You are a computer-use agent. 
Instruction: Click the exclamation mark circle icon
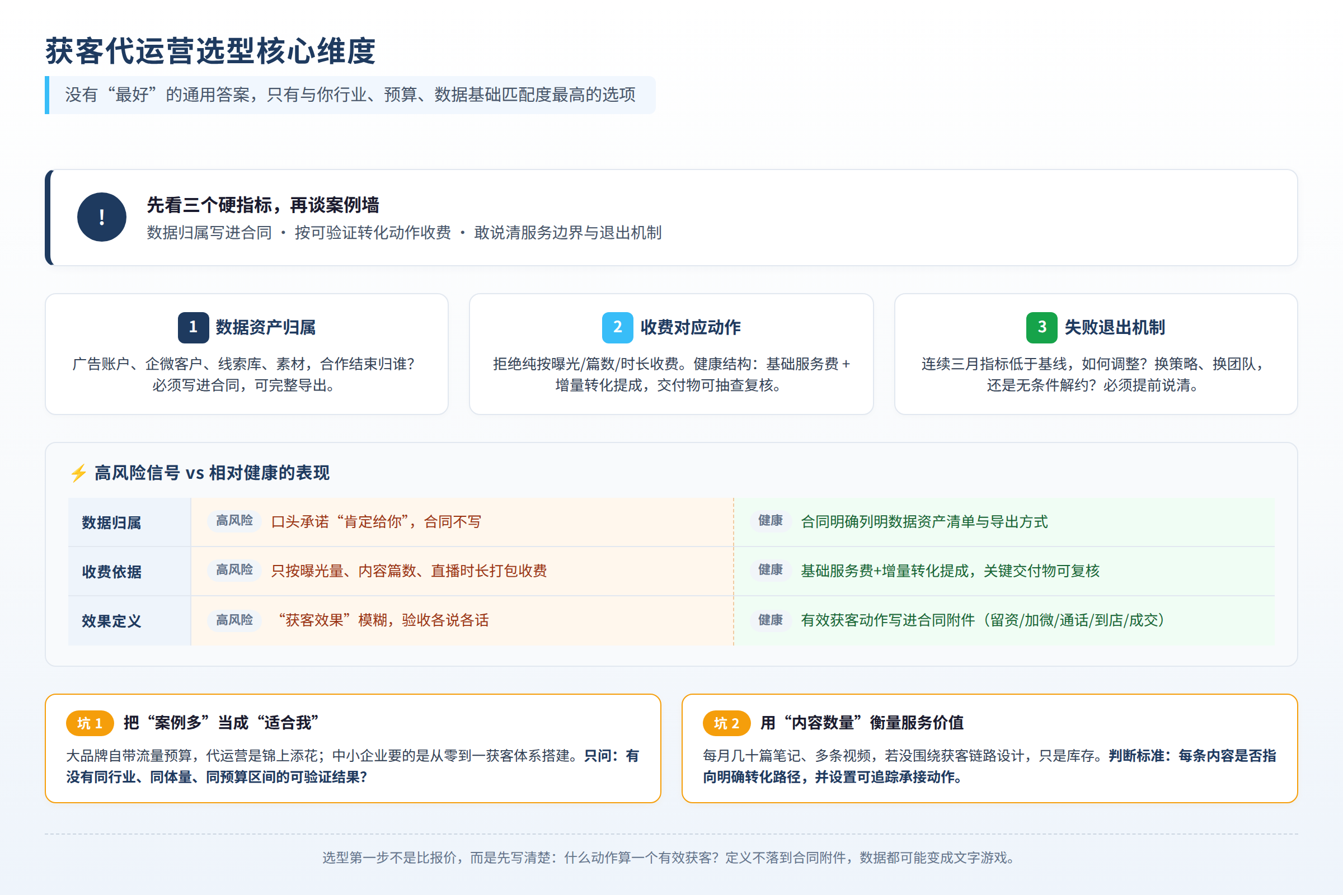(102, 217)
